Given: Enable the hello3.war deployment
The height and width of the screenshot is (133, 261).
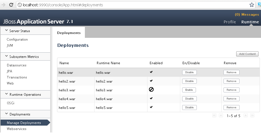Looking at the screenshot, I should 189,90.
